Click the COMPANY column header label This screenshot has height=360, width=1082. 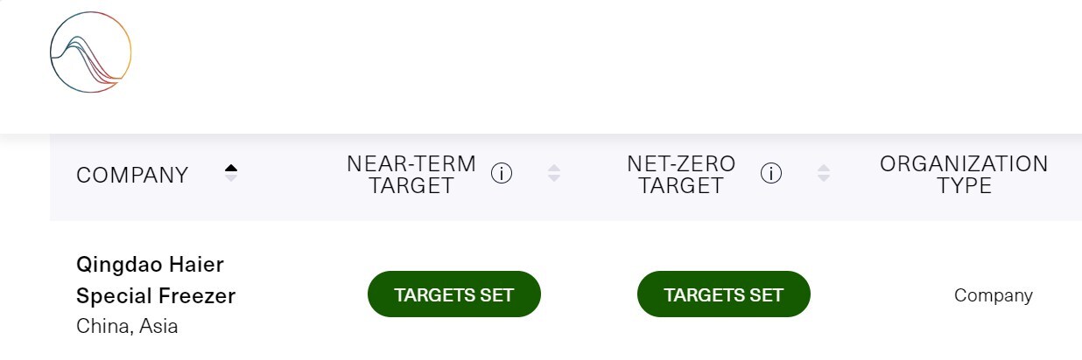132,175
